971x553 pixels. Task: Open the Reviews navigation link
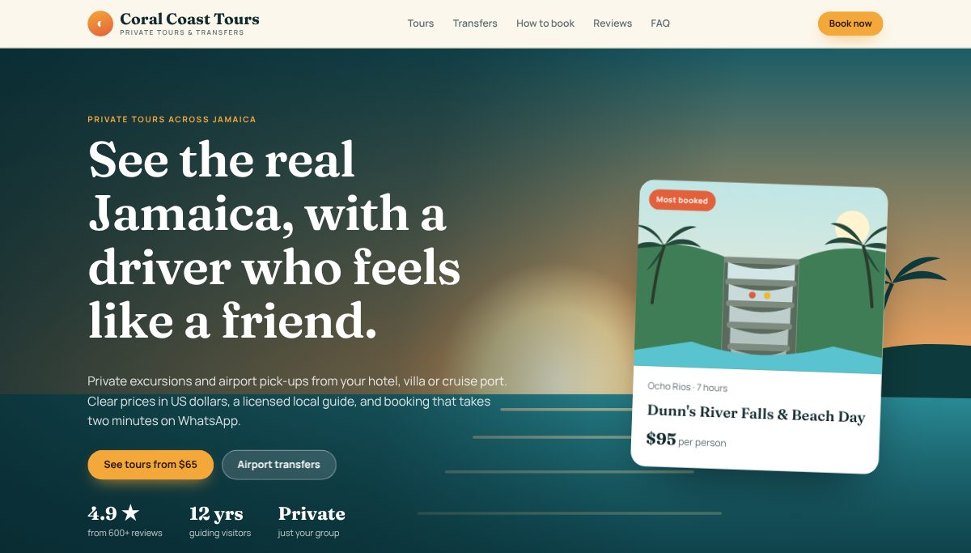click(x=613, y=23)
